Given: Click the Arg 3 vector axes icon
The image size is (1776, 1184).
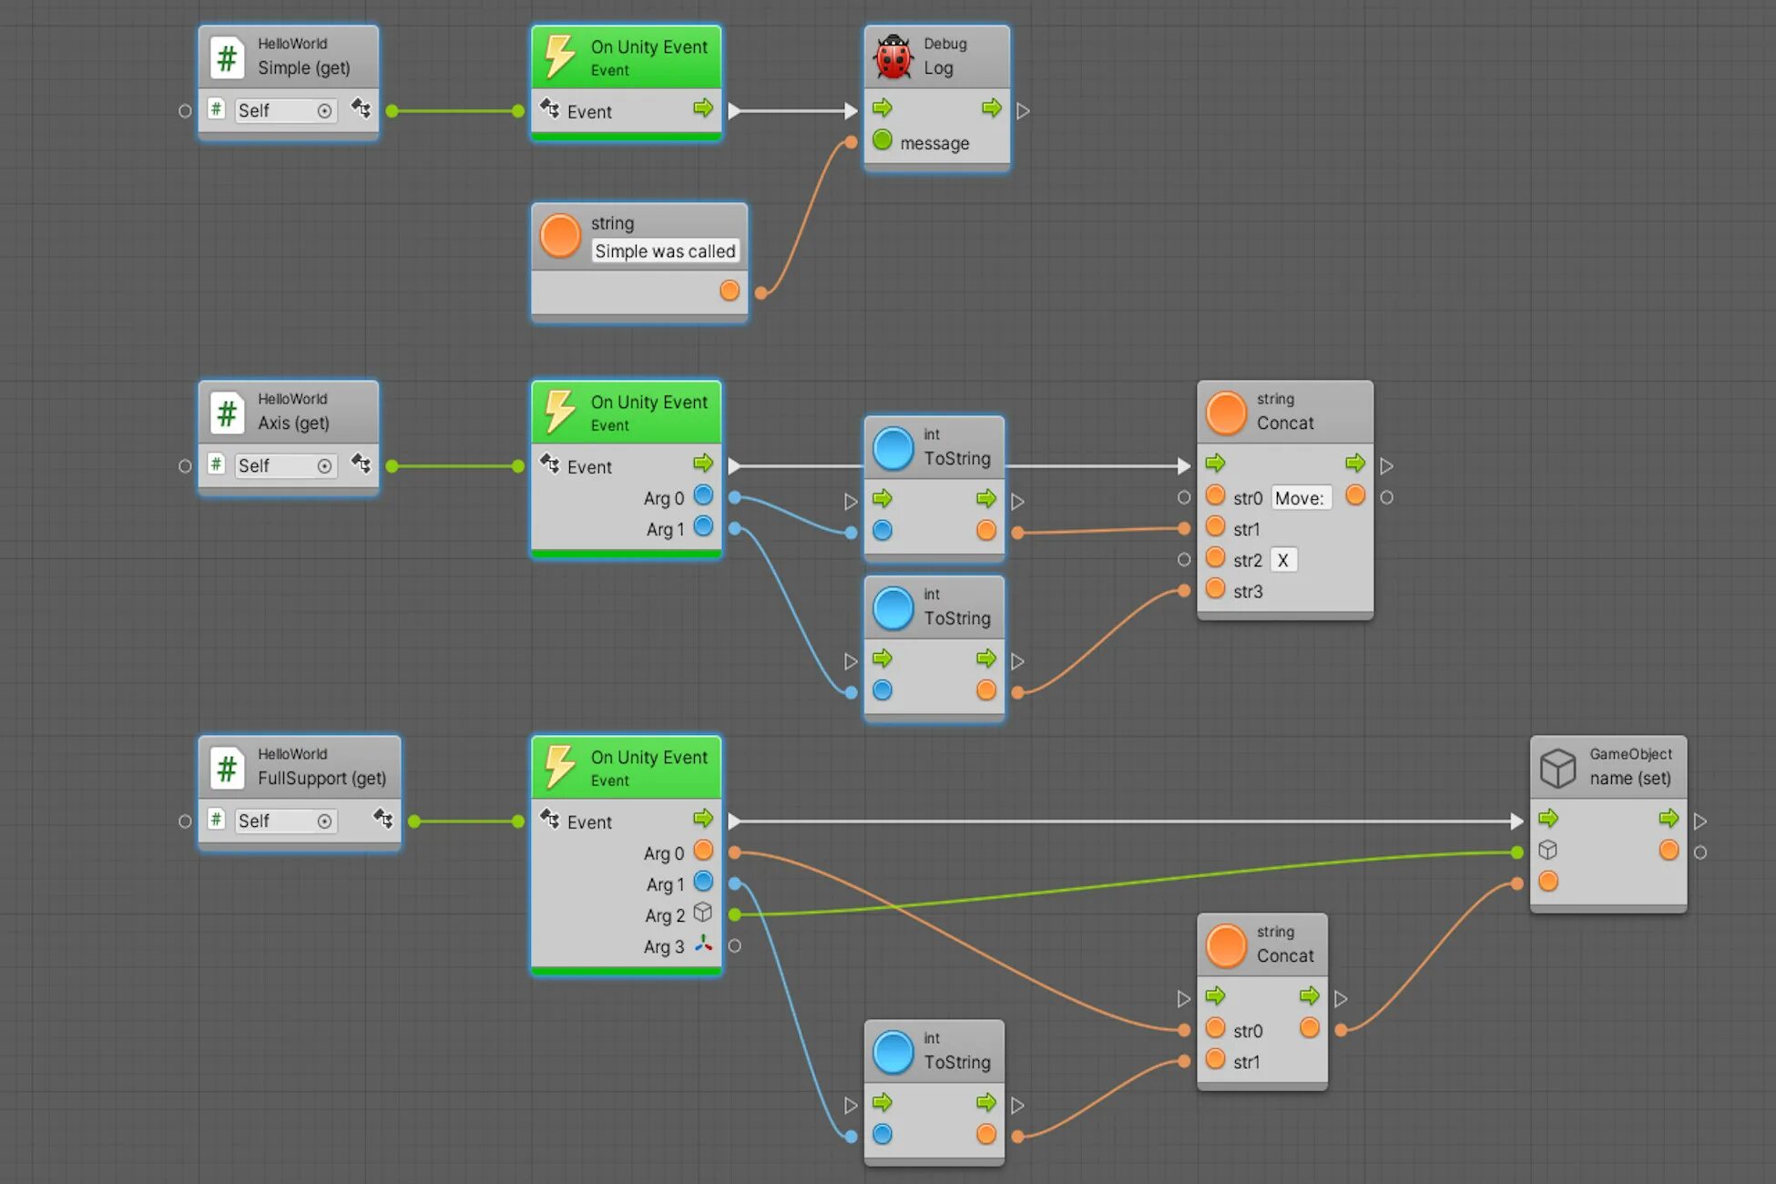Looking at the screenshot, I should pos(703,944).
